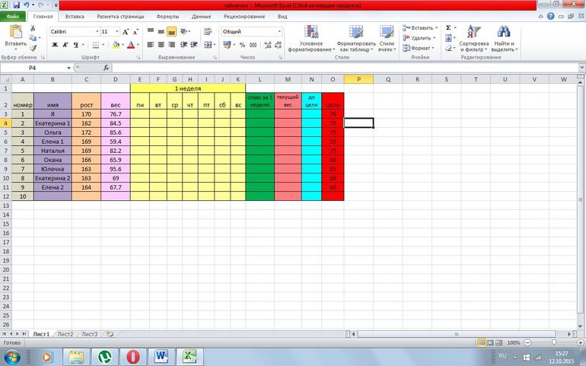Click the Удалить cells button

[x=421, y=37]
